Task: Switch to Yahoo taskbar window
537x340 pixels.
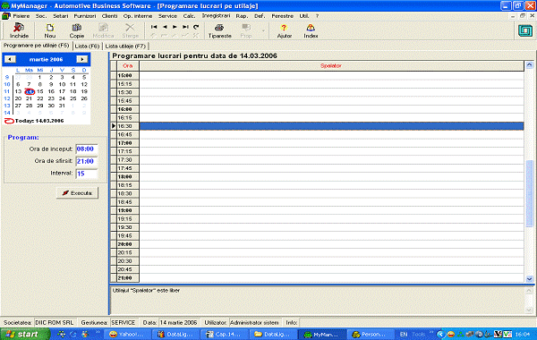Action: coord(127,335)
